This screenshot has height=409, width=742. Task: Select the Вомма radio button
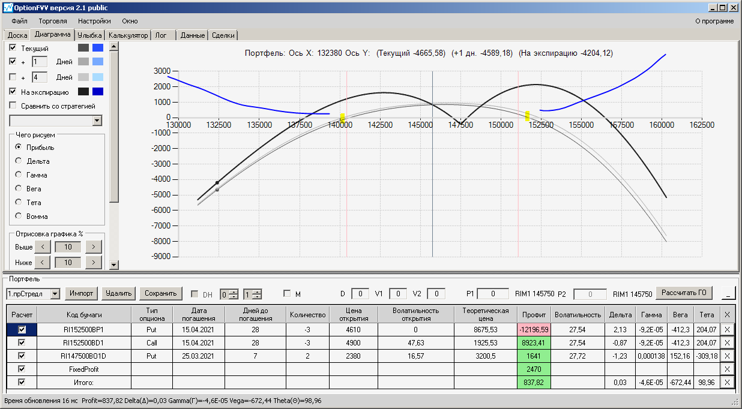coord(19,216)
